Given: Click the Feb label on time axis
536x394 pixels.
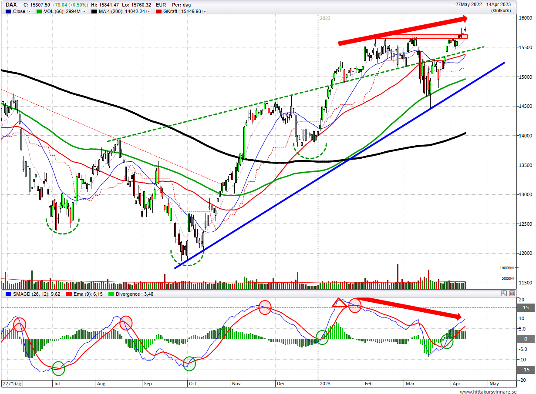Looking at the screenshot, I should click(x=369, y=384).
